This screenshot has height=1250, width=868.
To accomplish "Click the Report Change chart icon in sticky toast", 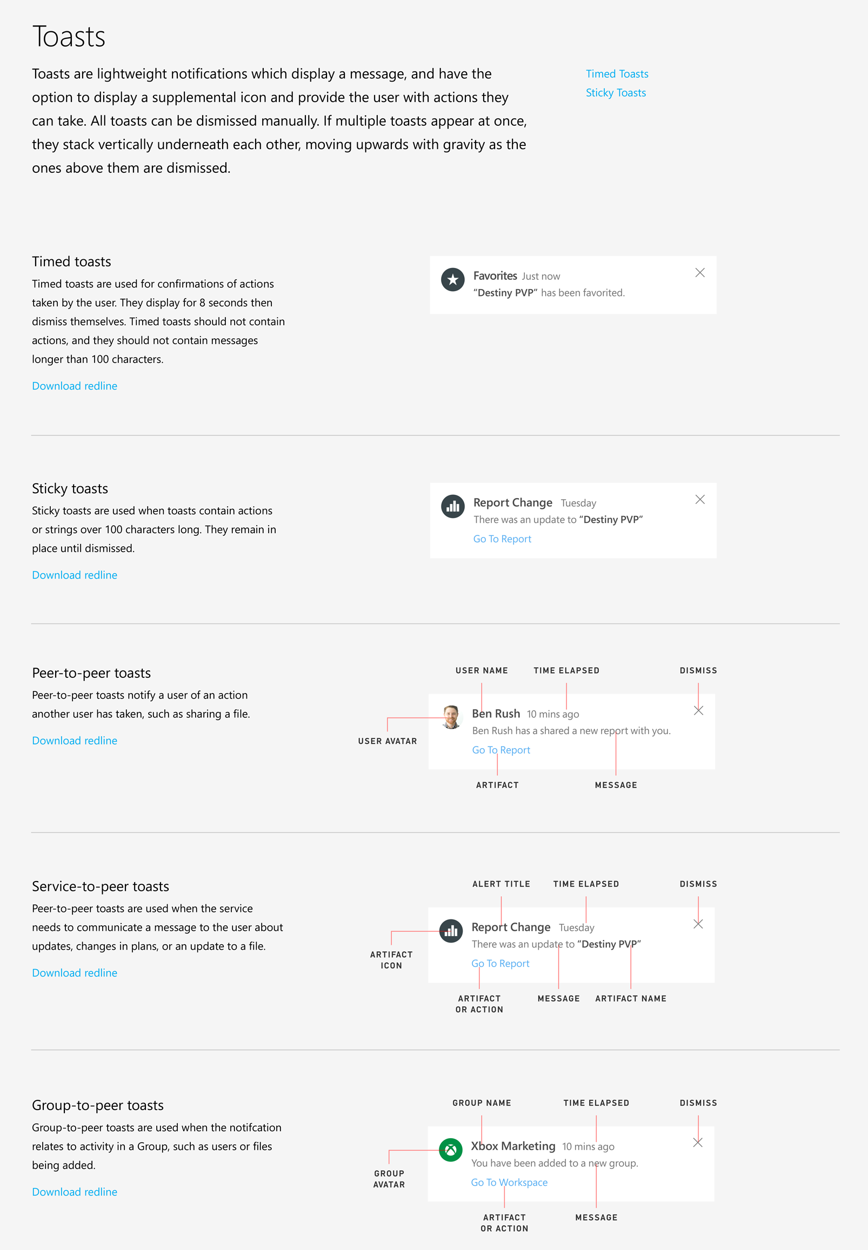I will click(452, 506).
